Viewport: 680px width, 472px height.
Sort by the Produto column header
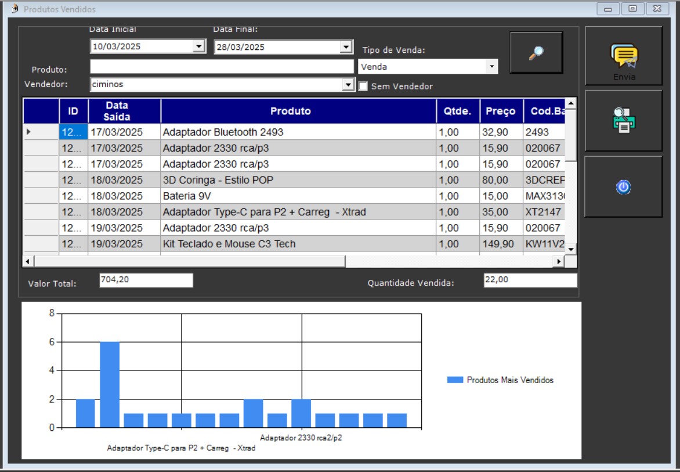tap(298, 111)
